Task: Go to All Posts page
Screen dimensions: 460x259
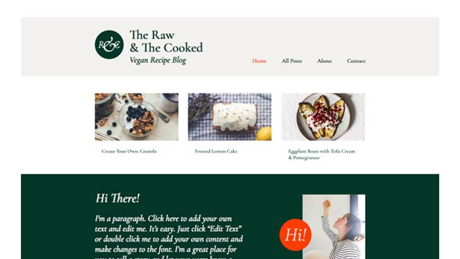Action: point(292,61)
